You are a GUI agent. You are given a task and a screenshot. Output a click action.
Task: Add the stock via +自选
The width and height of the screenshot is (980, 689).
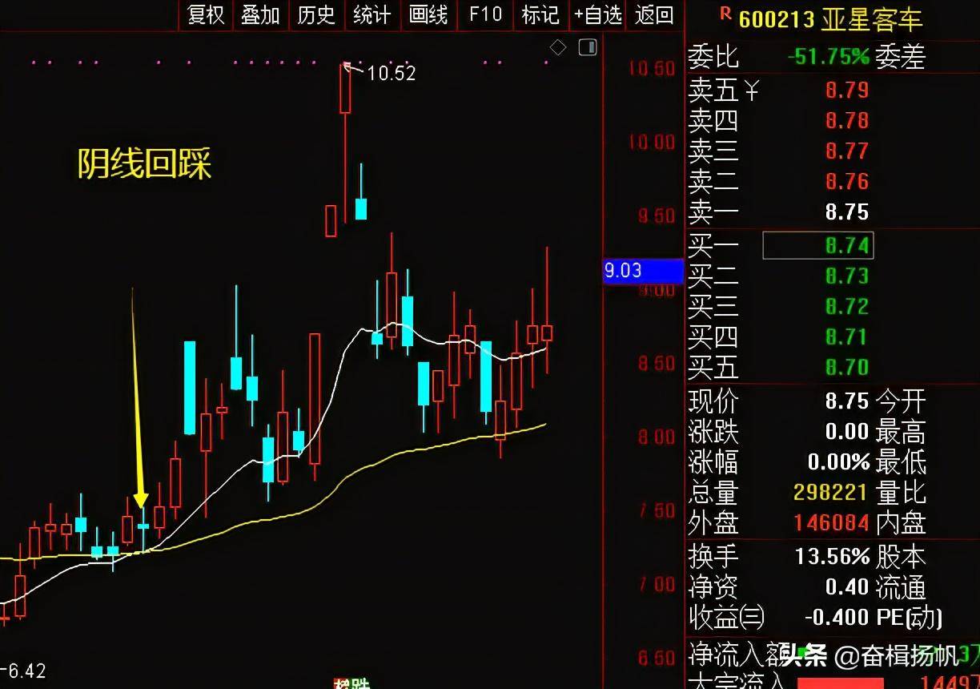597,14
